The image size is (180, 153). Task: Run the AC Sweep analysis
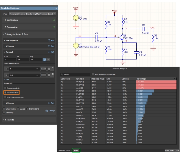click(51, 103)
